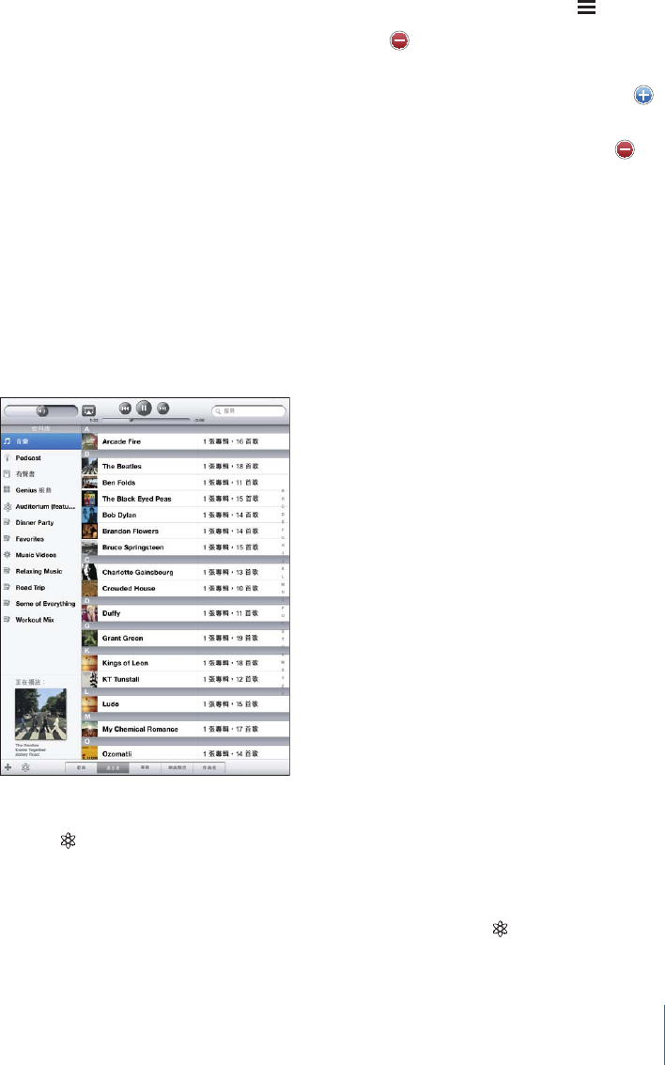Open the KT Tunstall artist row

pos(185,679)
